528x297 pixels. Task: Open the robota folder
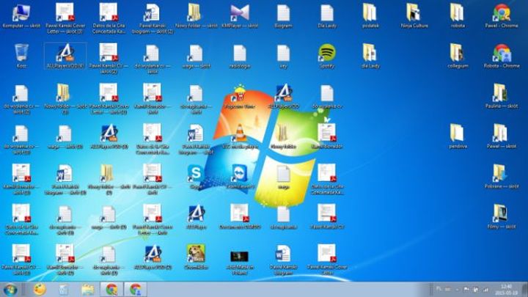[x=458, y=16]
